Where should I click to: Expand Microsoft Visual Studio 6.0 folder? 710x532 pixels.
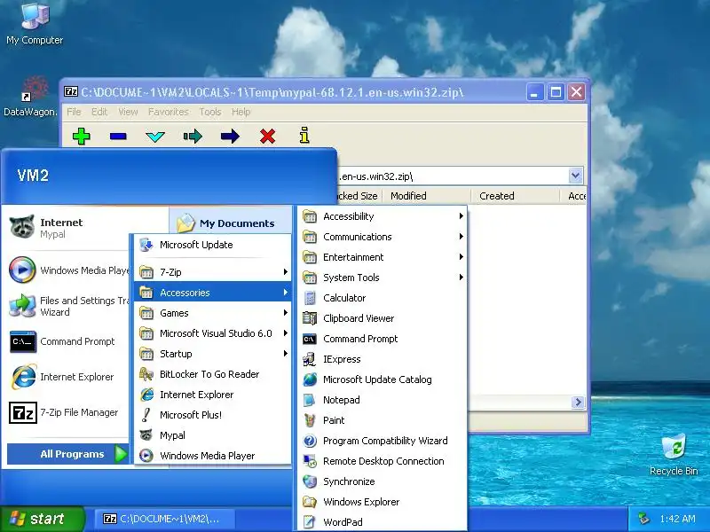(x=212, y=333)
